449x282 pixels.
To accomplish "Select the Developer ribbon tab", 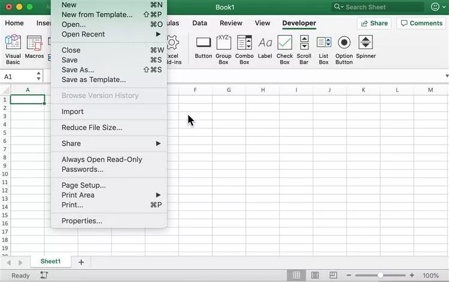I will (299, 23).
